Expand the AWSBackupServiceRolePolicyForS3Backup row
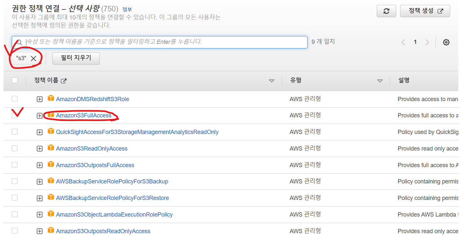The width and height of the screenshot is (470, 239). pyautogui.click(x=40, y=182)
